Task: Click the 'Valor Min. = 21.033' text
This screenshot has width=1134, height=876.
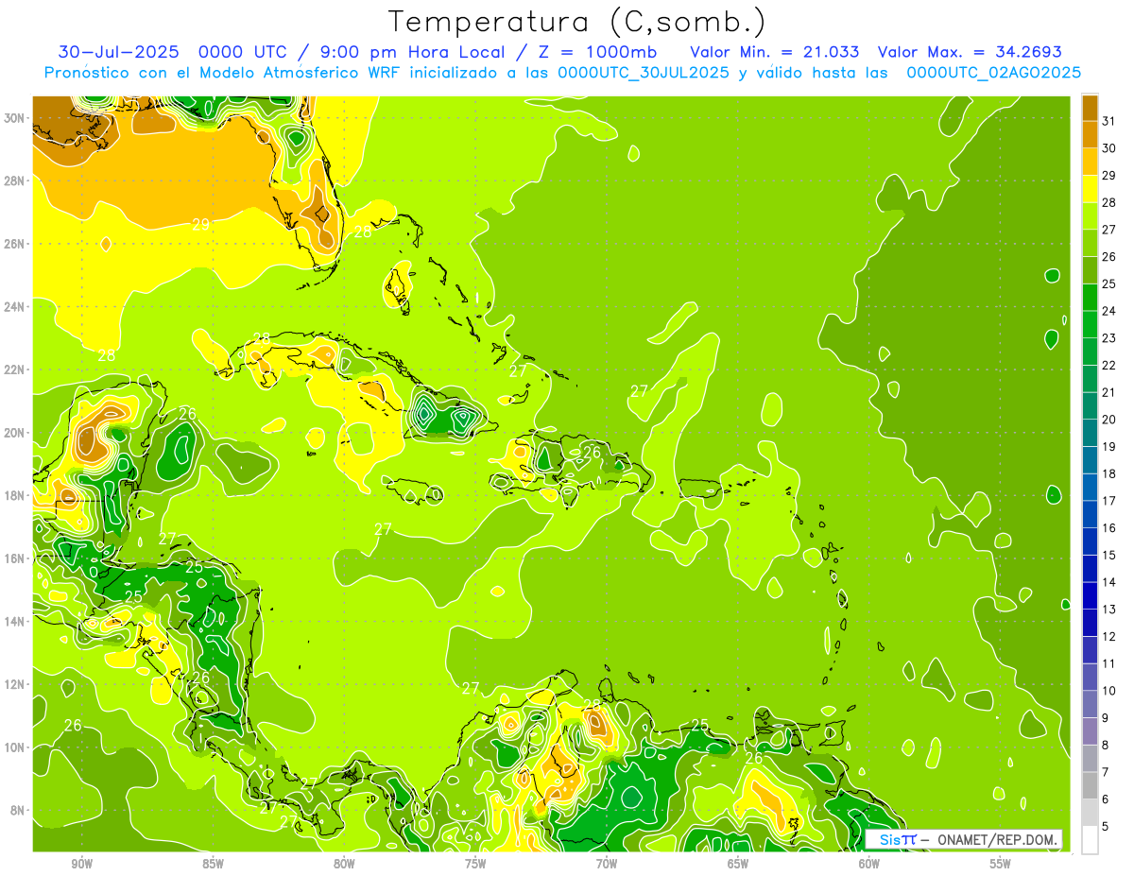Action: tap(775, 52)
